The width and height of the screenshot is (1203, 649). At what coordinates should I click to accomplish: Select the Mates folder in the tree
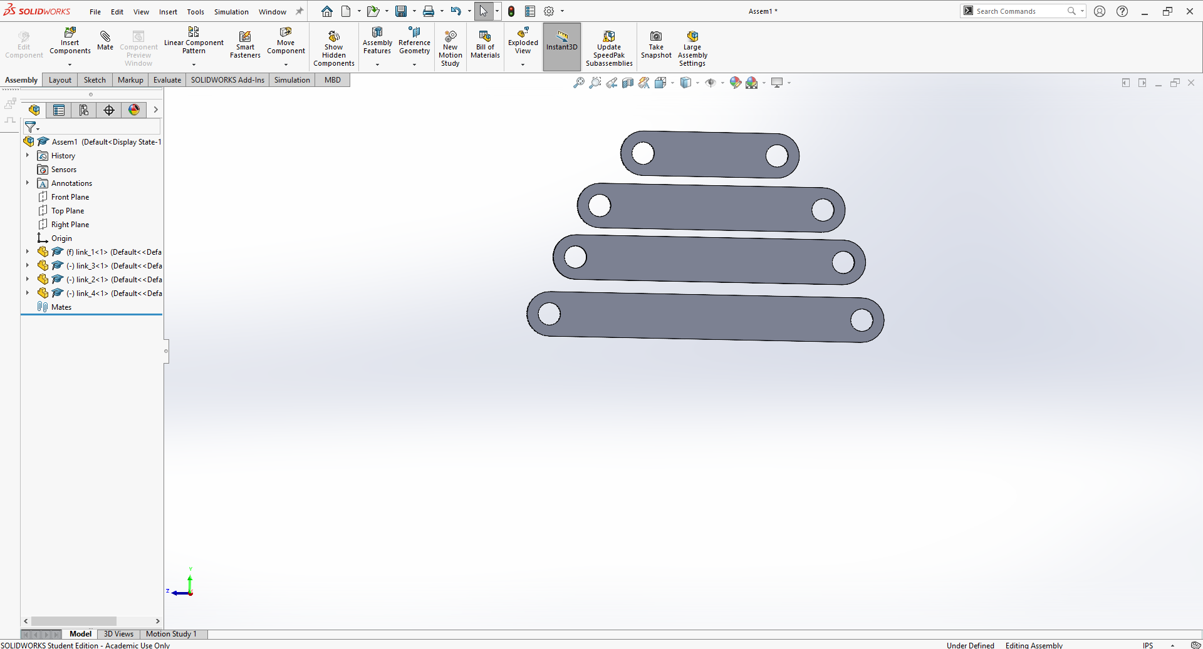[61, 307]
